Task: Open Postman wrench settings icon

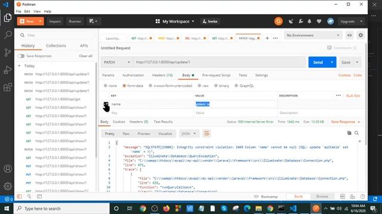Action: coord(301,21)
